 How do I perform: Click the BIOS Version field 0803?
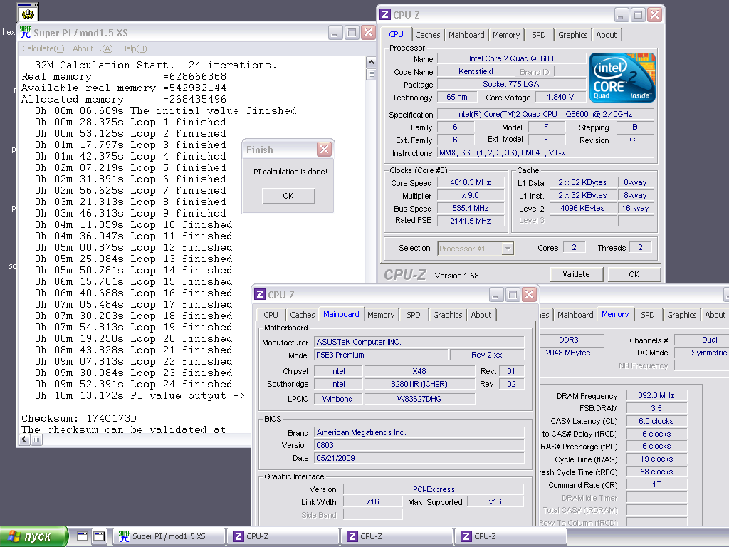pos(419,445)
